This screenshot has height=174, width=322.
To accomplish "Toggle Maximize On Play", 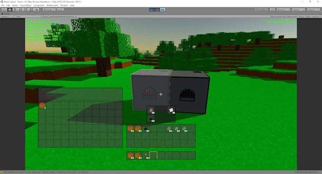I will pyautogui.click(x=278, y=17).
